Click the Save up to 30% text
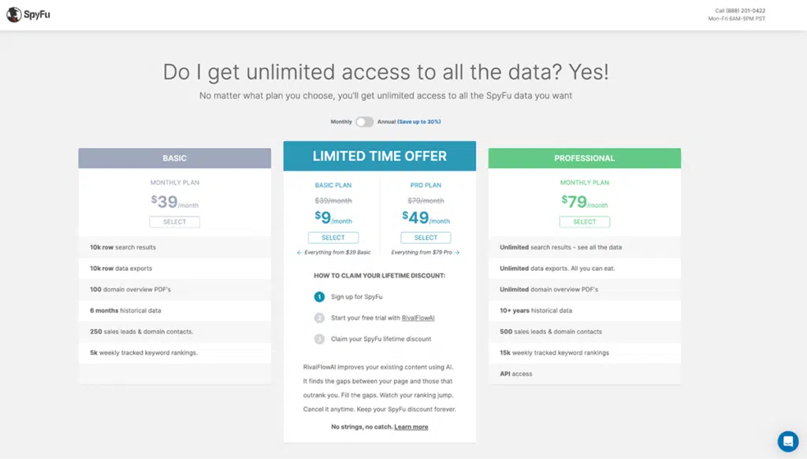807x459 pixels. point(419,122)
